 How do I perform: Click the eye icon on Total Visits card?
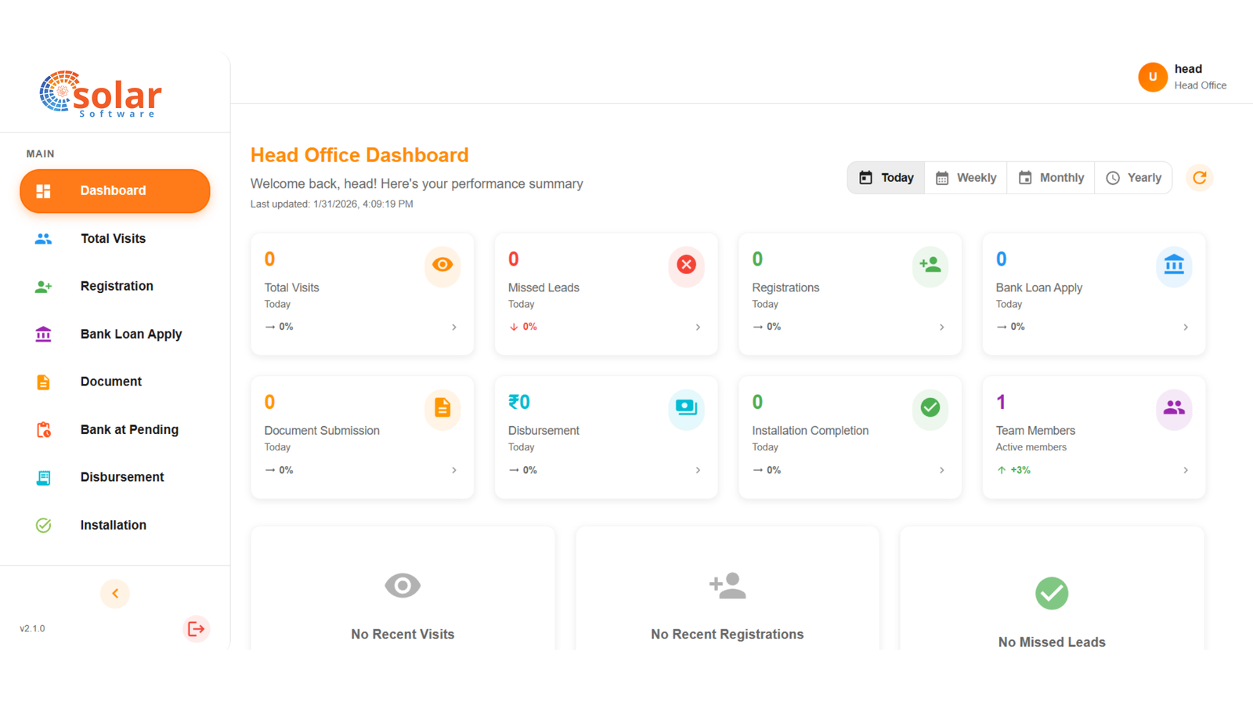click(442, 266)
